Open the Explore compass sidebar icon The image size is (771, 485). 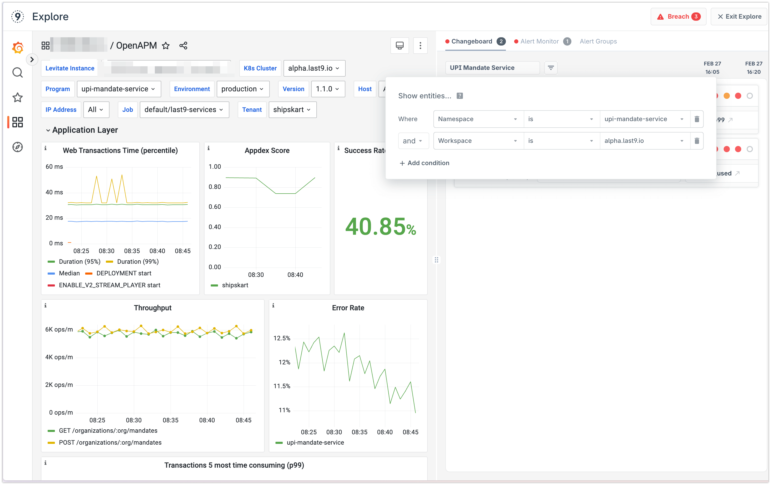pyautogui.click(x=18, y=147)
